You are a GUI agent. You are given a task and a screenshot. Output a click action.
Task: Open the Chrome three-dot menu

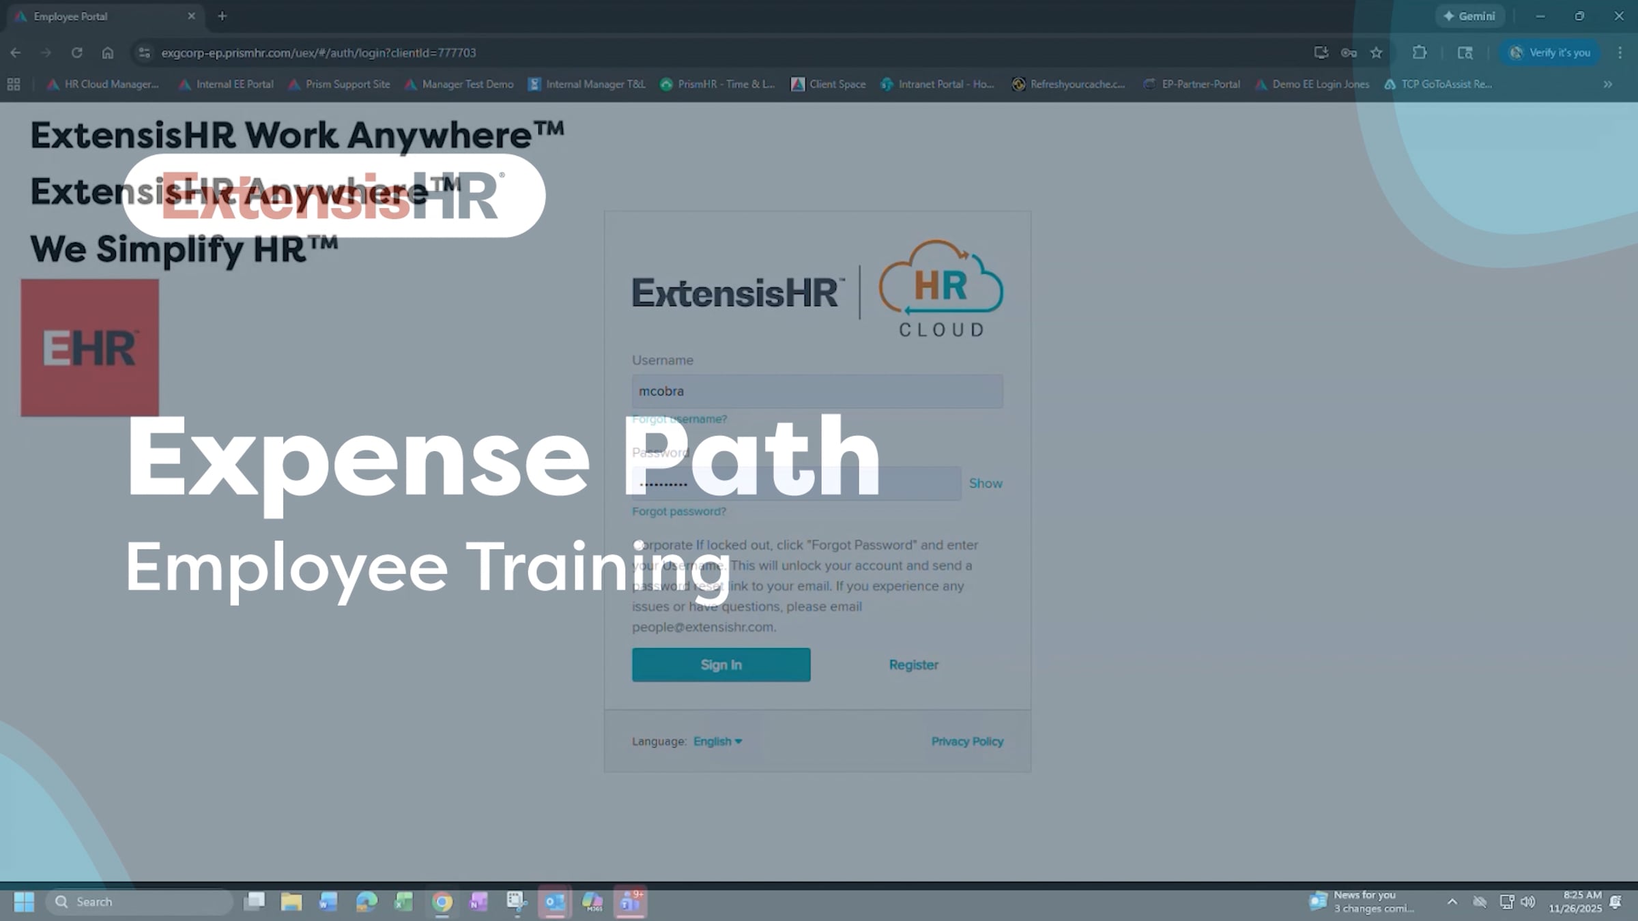pyautogui.click(x=1620, y=53)
